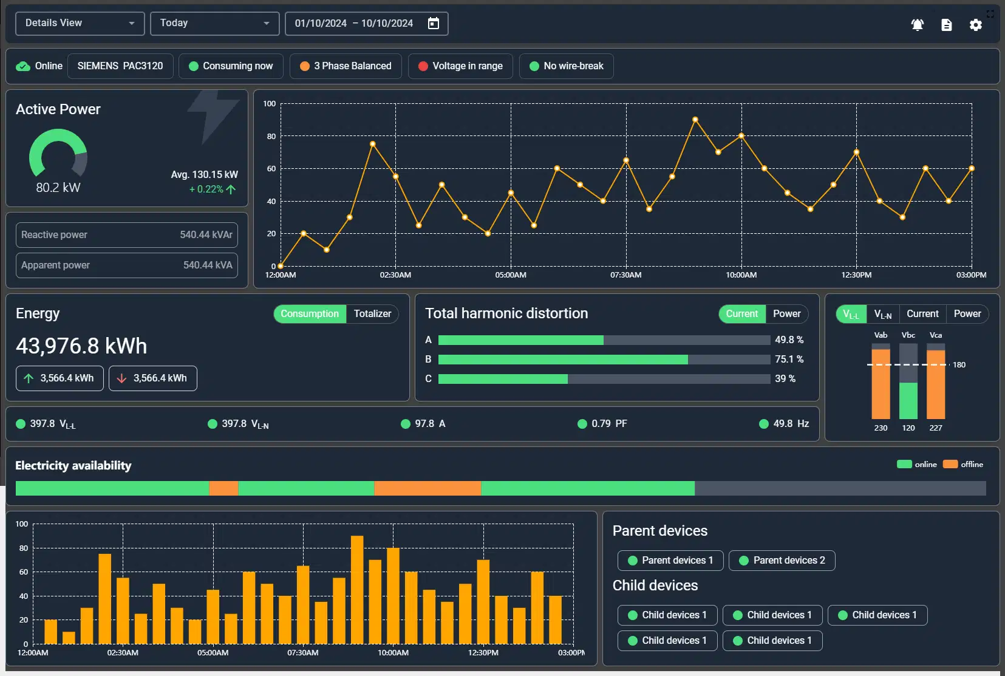Click the red down arrow energy icon
This screenshot has width=1005, height=676.
pos(121,378)
